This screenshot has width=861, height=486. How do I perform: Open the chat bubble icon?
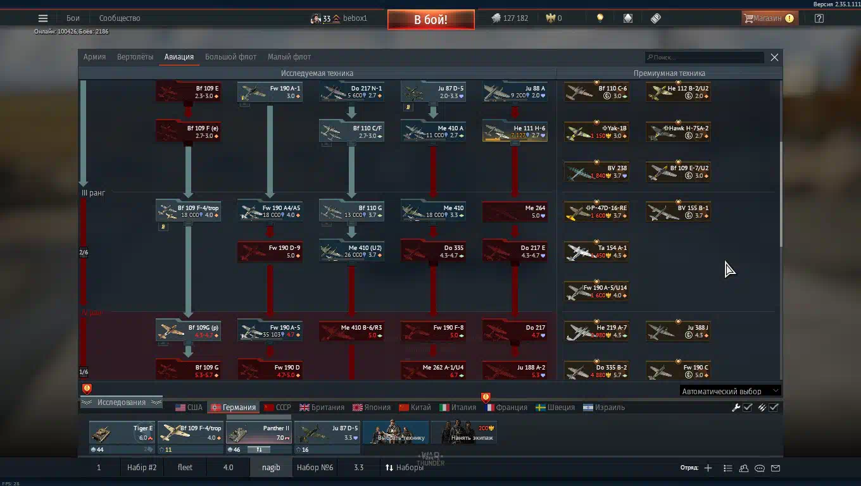[760, 468]
